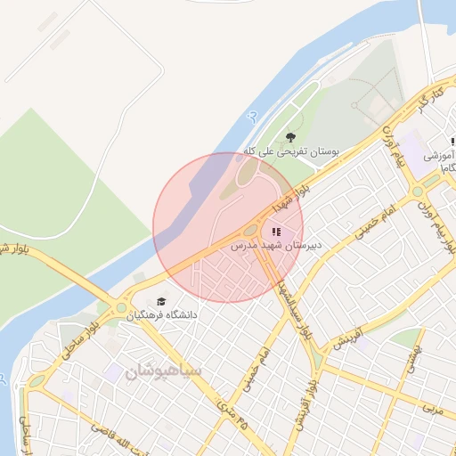Click the triangular green island on بلوار آفرینش

tap(317, 358)
